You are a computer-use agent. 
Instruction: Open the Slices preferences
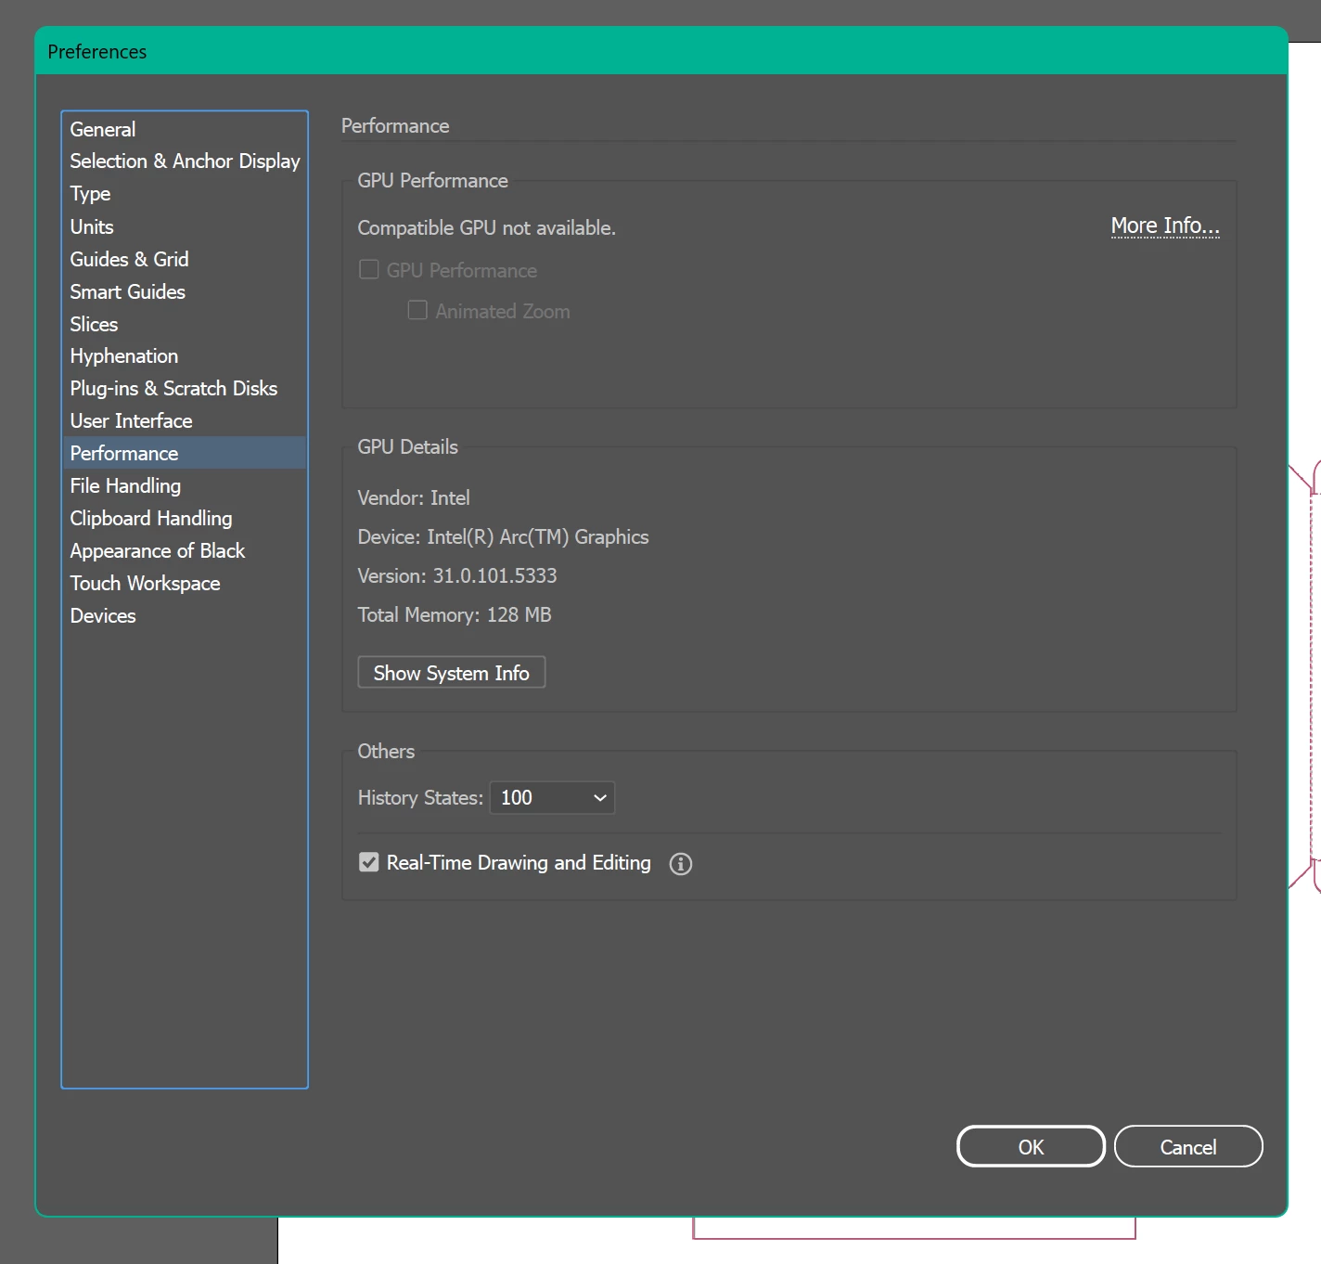184,324
